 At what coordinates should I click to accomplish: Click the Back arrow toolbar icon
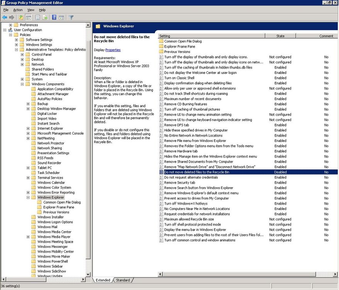pos(5,17)
